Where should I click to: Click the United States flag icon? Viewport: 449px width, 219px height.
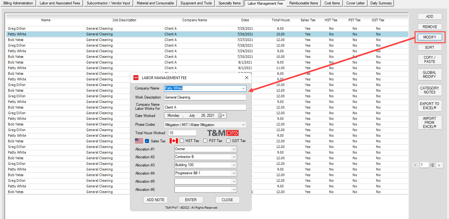point(139,141)
